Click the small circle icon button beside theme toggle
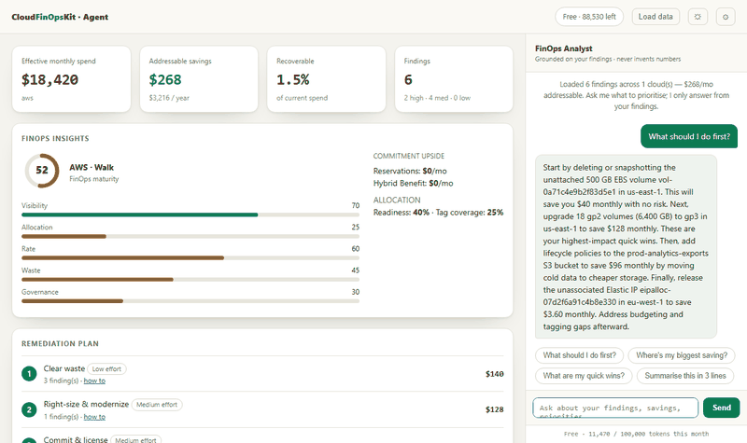747x443 pixels. pos(726,17)
